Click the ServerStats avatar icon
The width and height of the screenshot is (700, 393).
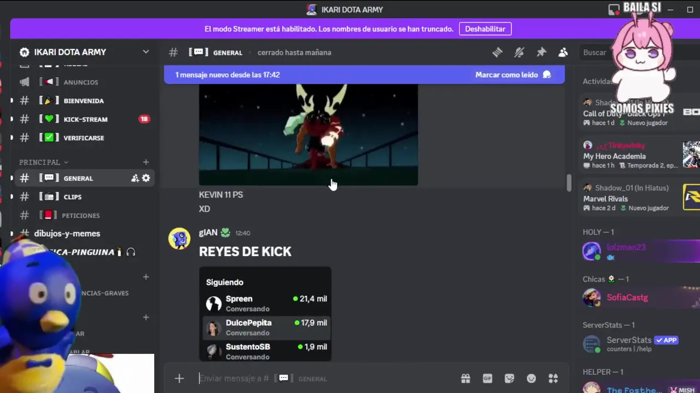592,344
